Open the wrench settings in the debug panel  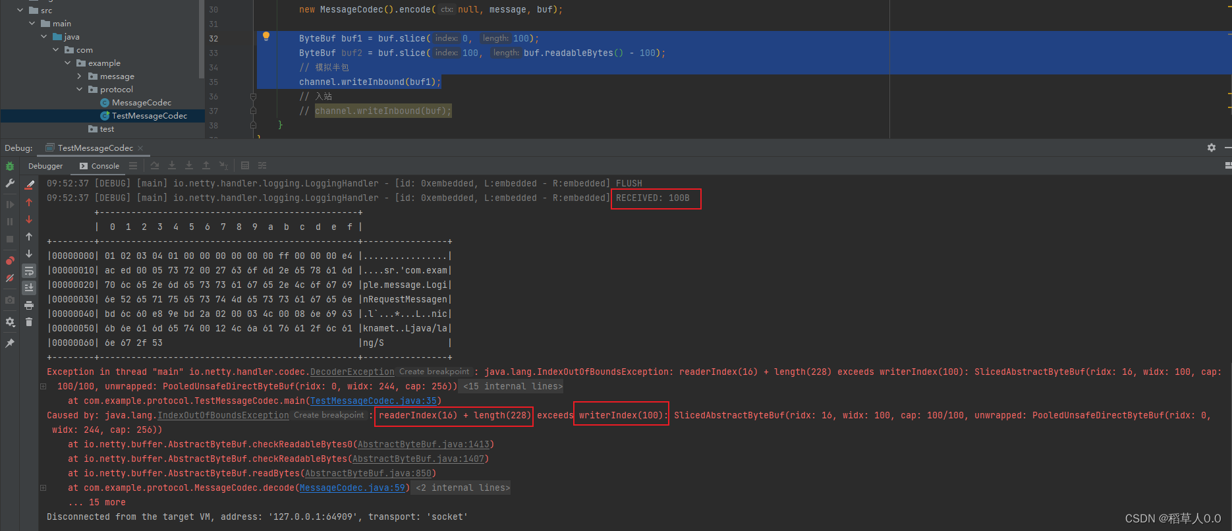coord(10,183)
